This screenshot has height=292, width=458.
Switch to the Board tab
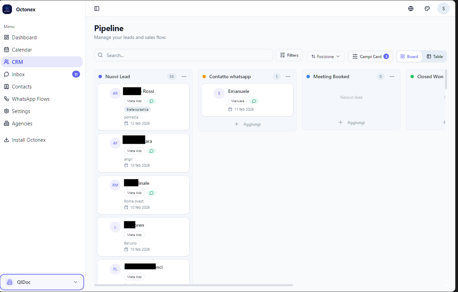point(409,56)
